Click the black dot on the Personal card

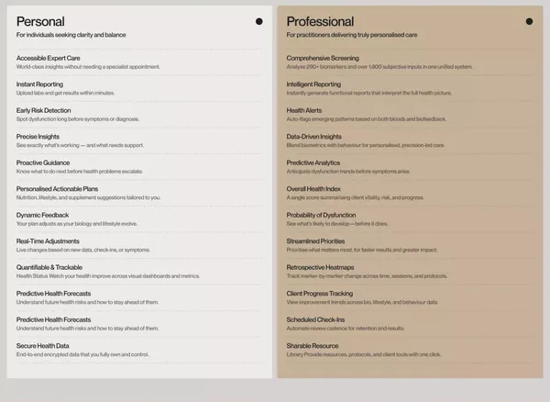pyautogui.click(x=258, y=21)
